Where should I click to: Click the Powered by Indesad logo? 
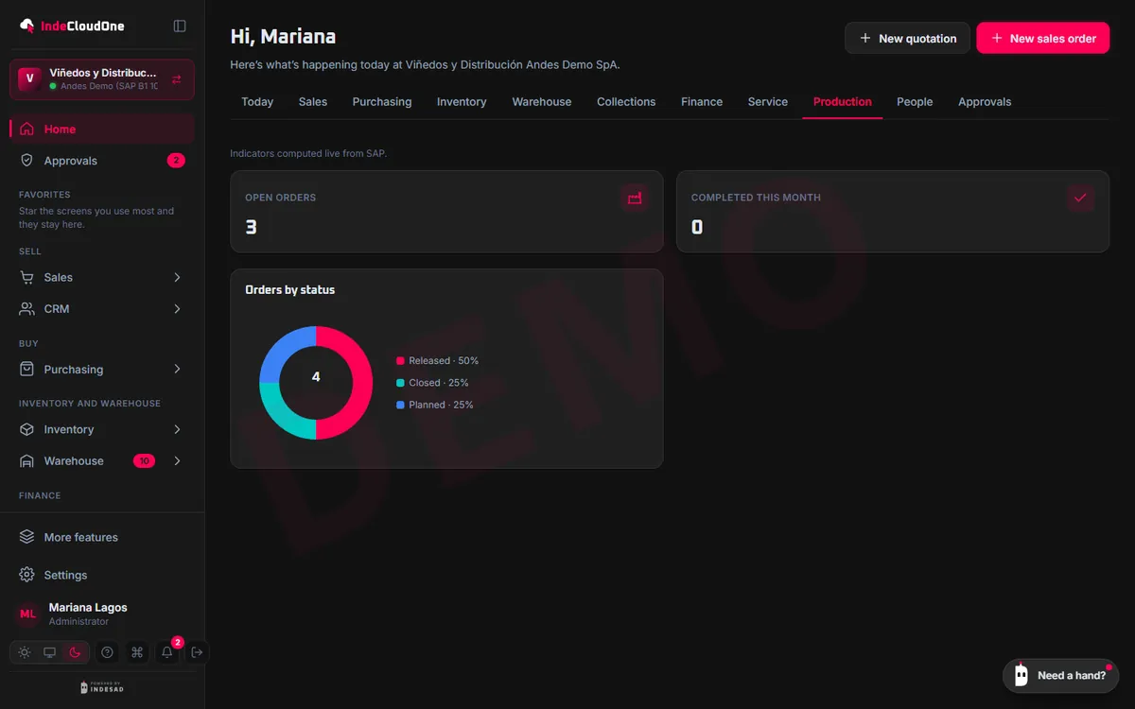click(x=102, y=687)
